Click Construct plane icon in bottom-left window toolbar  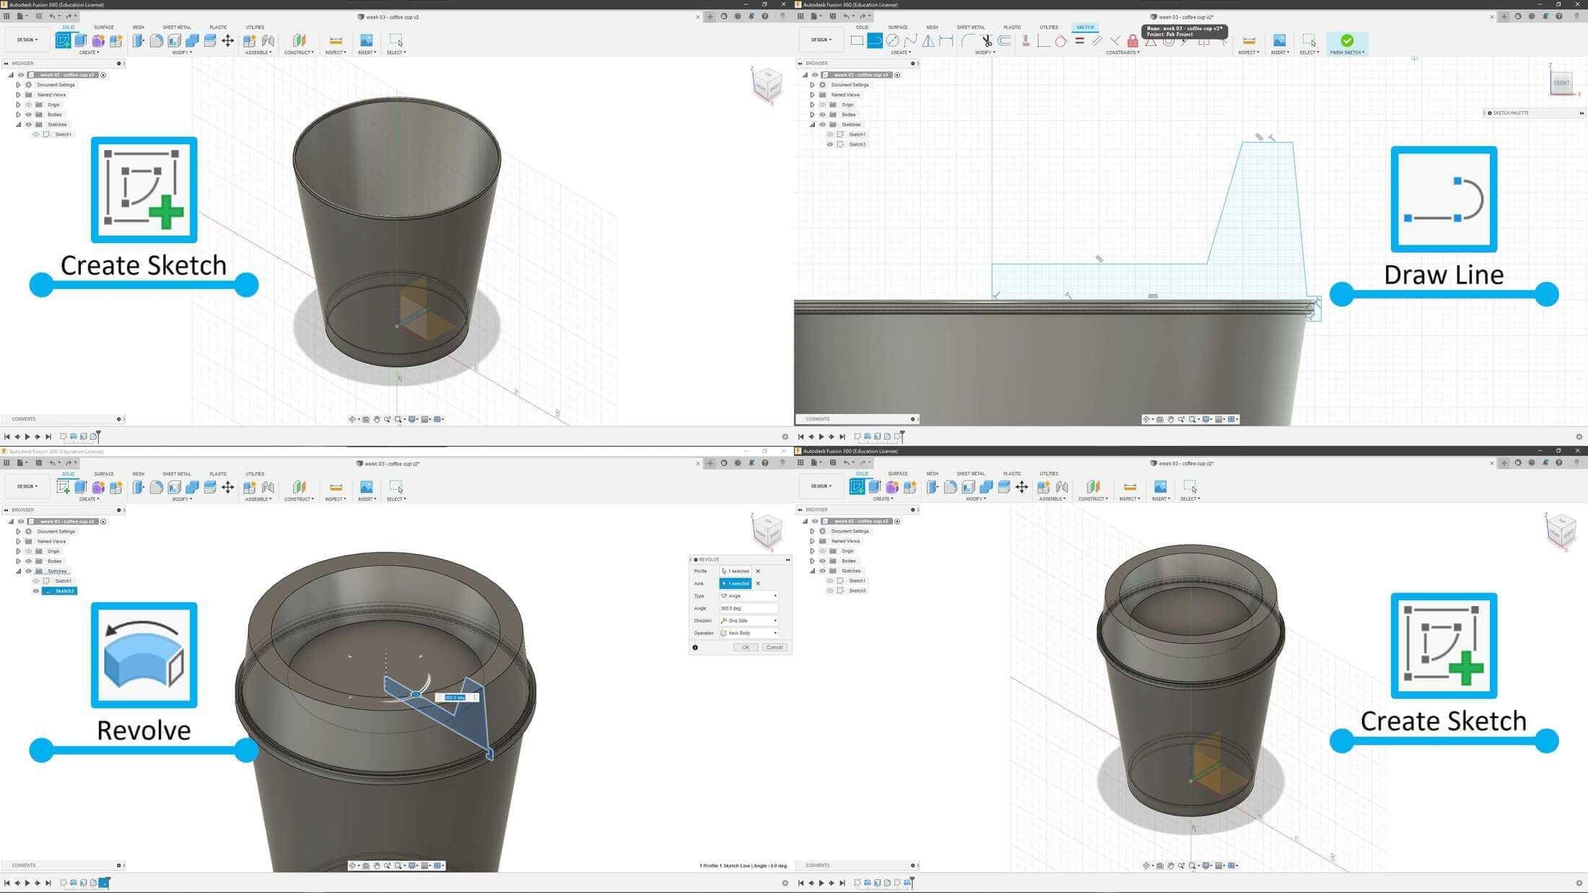299,487
